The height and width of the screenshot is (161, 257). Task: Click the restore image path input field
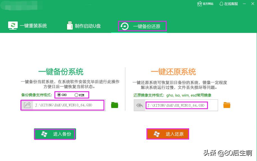(177, 105)
